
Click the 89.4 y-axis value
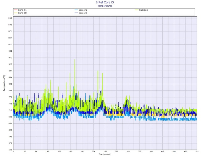(10, 71)
